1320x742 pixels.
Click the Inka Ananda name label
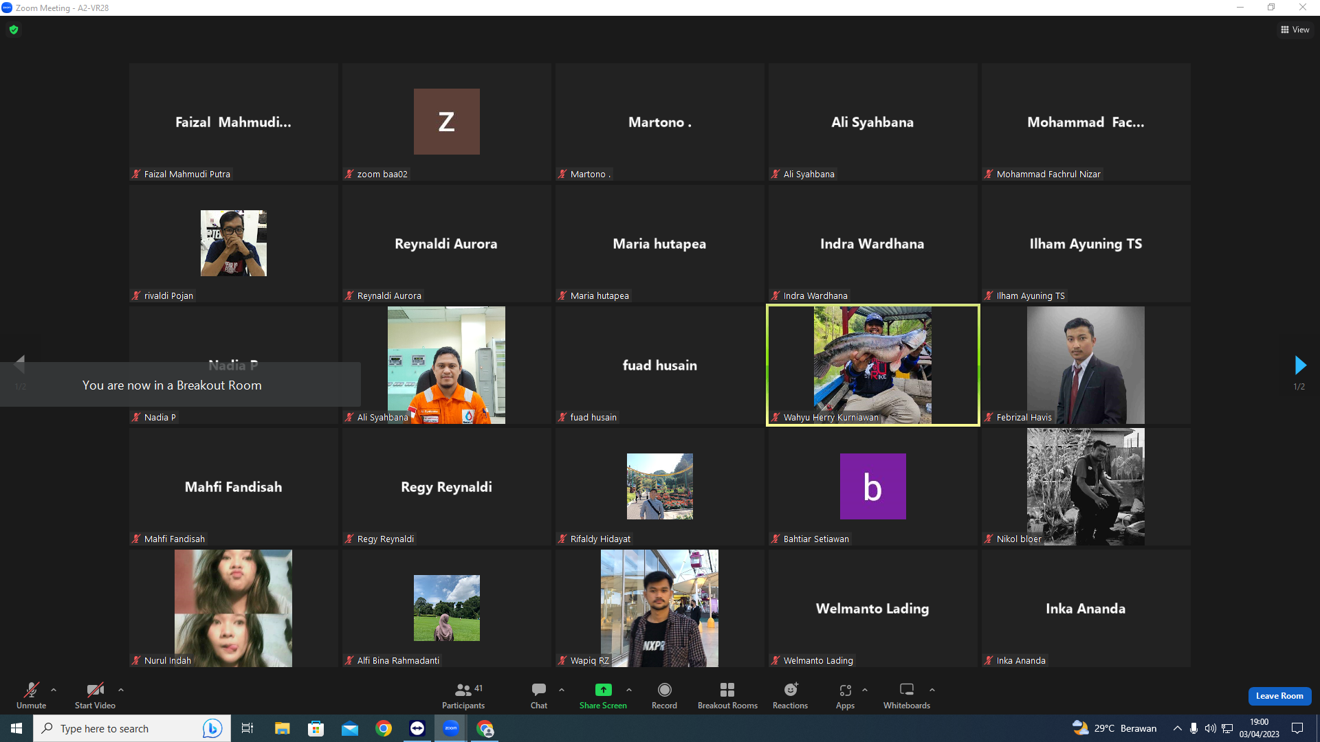click(x=1021, y=661)
